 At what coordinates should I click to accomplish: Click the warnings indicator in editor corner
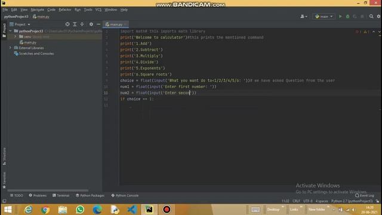pos(366,32)
